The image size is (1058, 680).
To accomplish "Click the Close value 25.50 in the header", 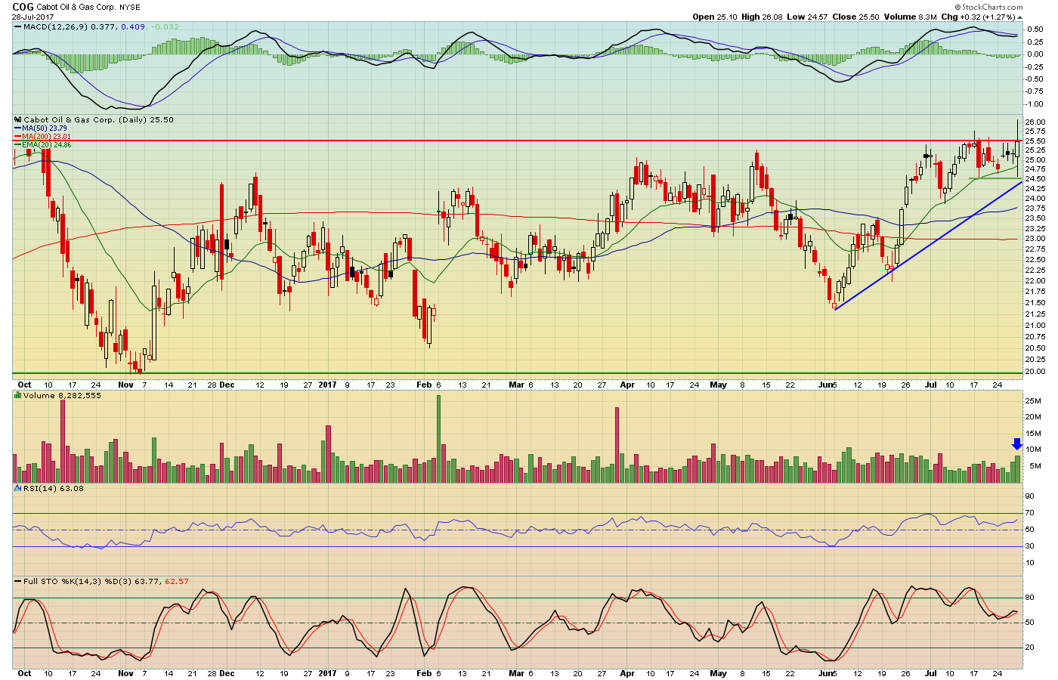I will pos(868,17).
